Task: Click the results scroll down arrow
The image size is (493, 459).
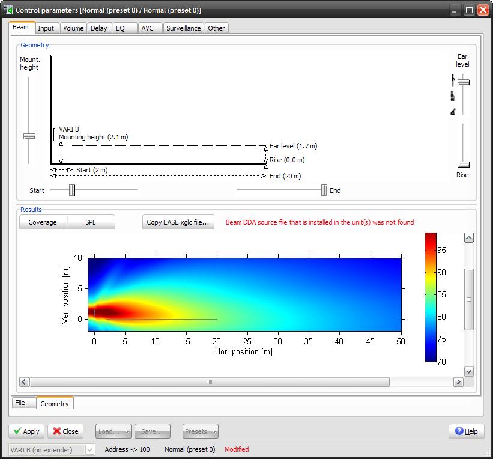Action: (x=468, y=371)
